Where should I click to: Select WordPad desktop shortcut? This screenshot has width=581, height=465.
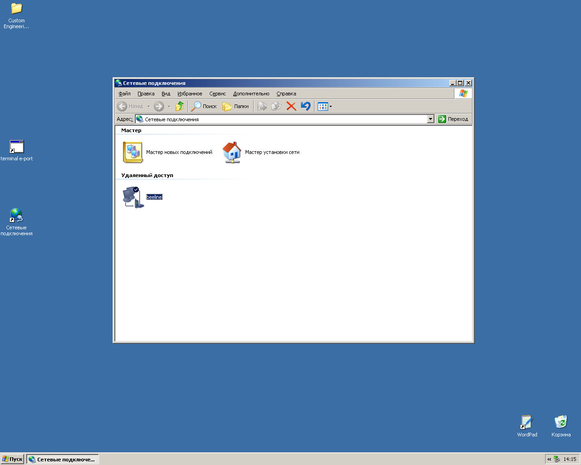pyautogui.click(x=527, y=426)
